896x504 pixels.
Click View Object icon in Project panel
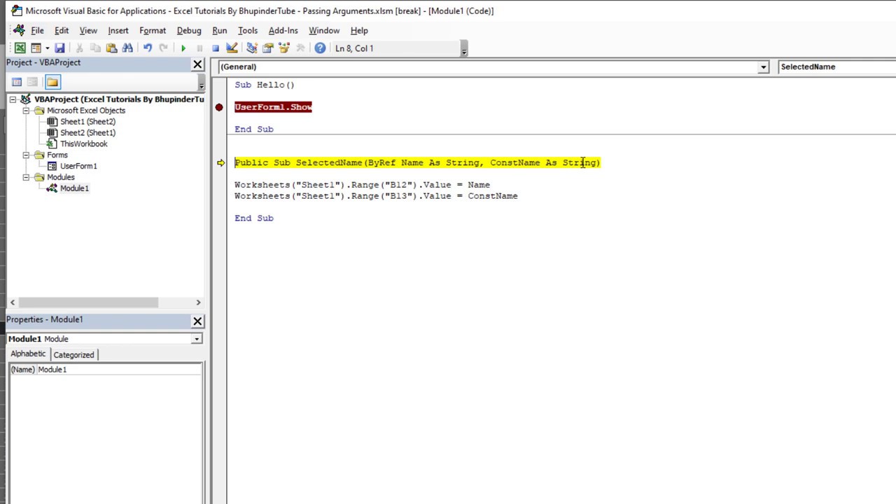[33, 82]
